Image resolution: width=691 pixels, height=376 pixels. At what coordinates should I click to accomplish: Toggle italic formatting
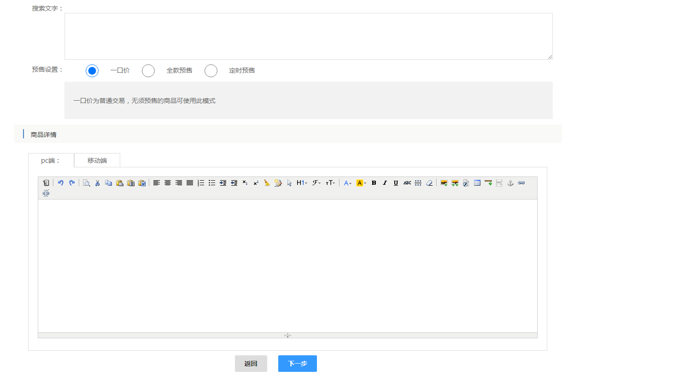pyautogui.click(x=385, y=183)
